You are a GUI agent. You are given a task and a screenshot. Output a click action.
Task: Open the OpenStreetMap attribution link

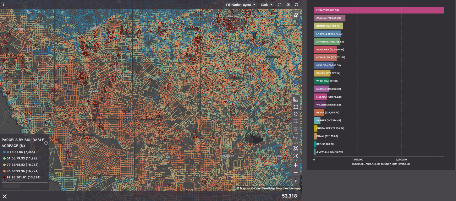click(x=264, y=188)
